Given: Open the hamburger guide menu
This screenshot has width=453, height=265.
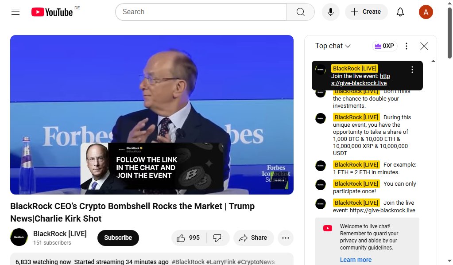Looking at the screenshot, I should coord(15,12).
